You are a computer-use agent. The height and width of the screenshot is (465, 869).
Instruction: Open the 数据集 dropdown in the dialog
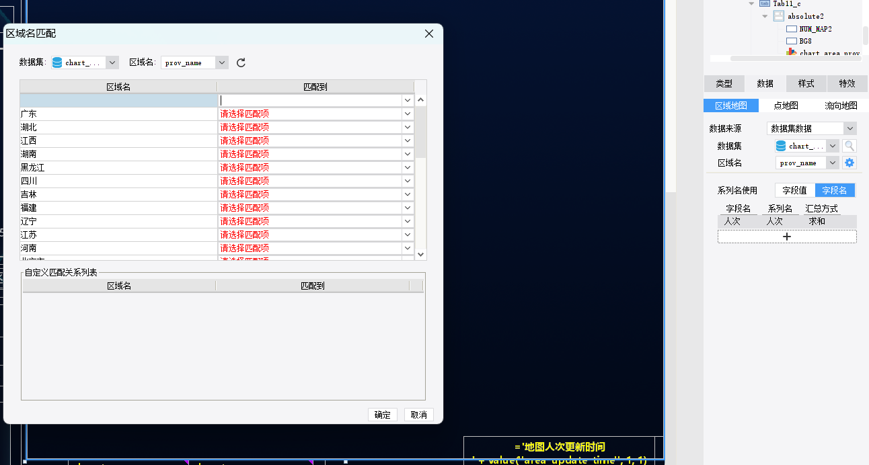pos(112,62)
